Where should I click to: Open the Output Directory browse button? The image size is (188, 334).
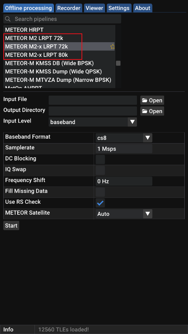coord(152,111)
